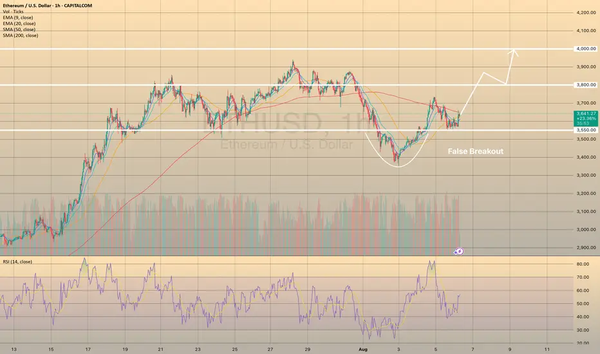
Task: Select the SMA (50, close) indicator legend
Action: coord(19,30)
